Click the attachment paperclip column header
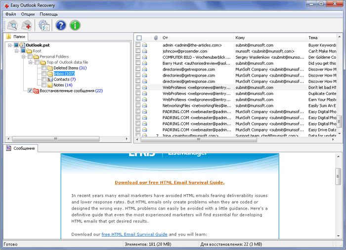Screen dimensions: 346x250 tap(156, 38)
